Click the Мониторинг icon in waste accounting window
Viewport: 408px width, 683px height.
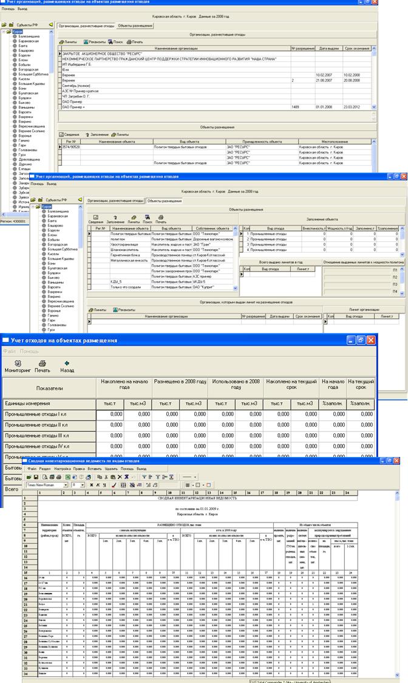(x=17, y=363)
